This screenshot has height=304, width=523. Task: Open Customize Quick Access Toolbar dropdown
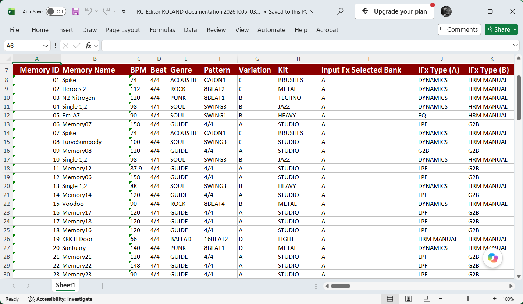click(x=124, y=12)
